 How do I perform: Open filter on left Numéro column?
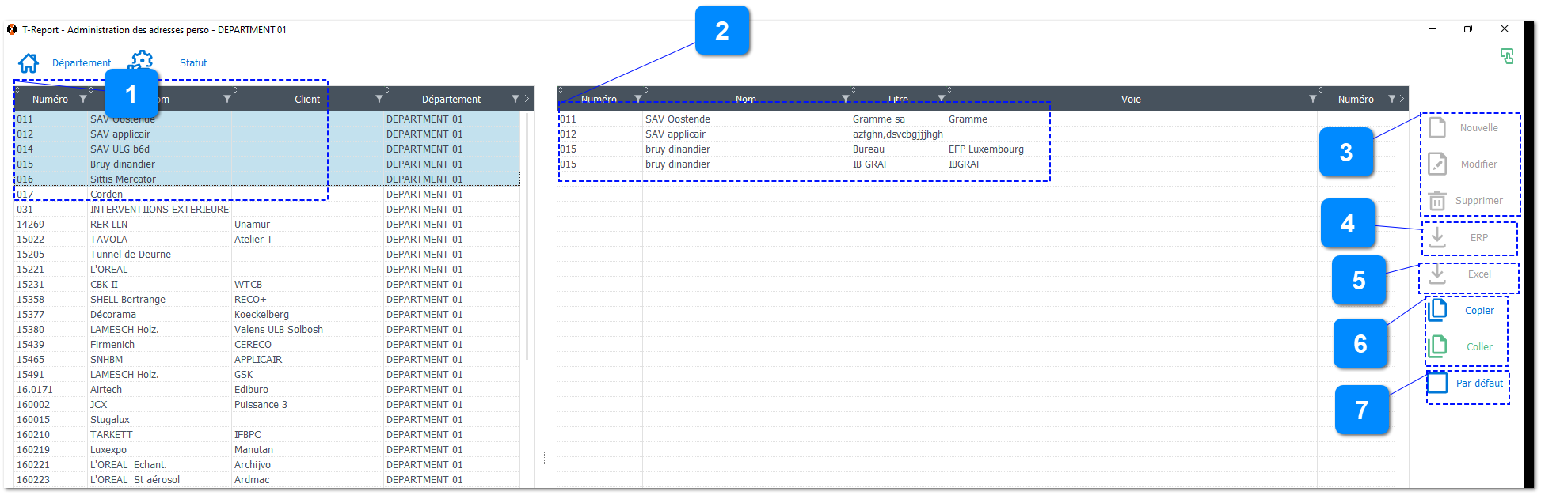click(83, 99)
